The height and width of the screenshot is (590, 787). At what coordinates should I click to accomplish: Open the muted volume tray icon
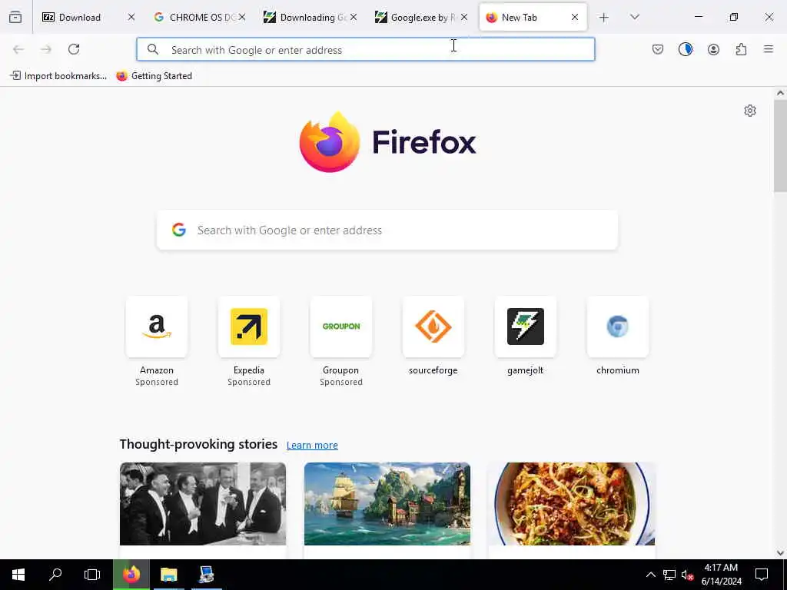pyautogui.click(x=687, y=575)
